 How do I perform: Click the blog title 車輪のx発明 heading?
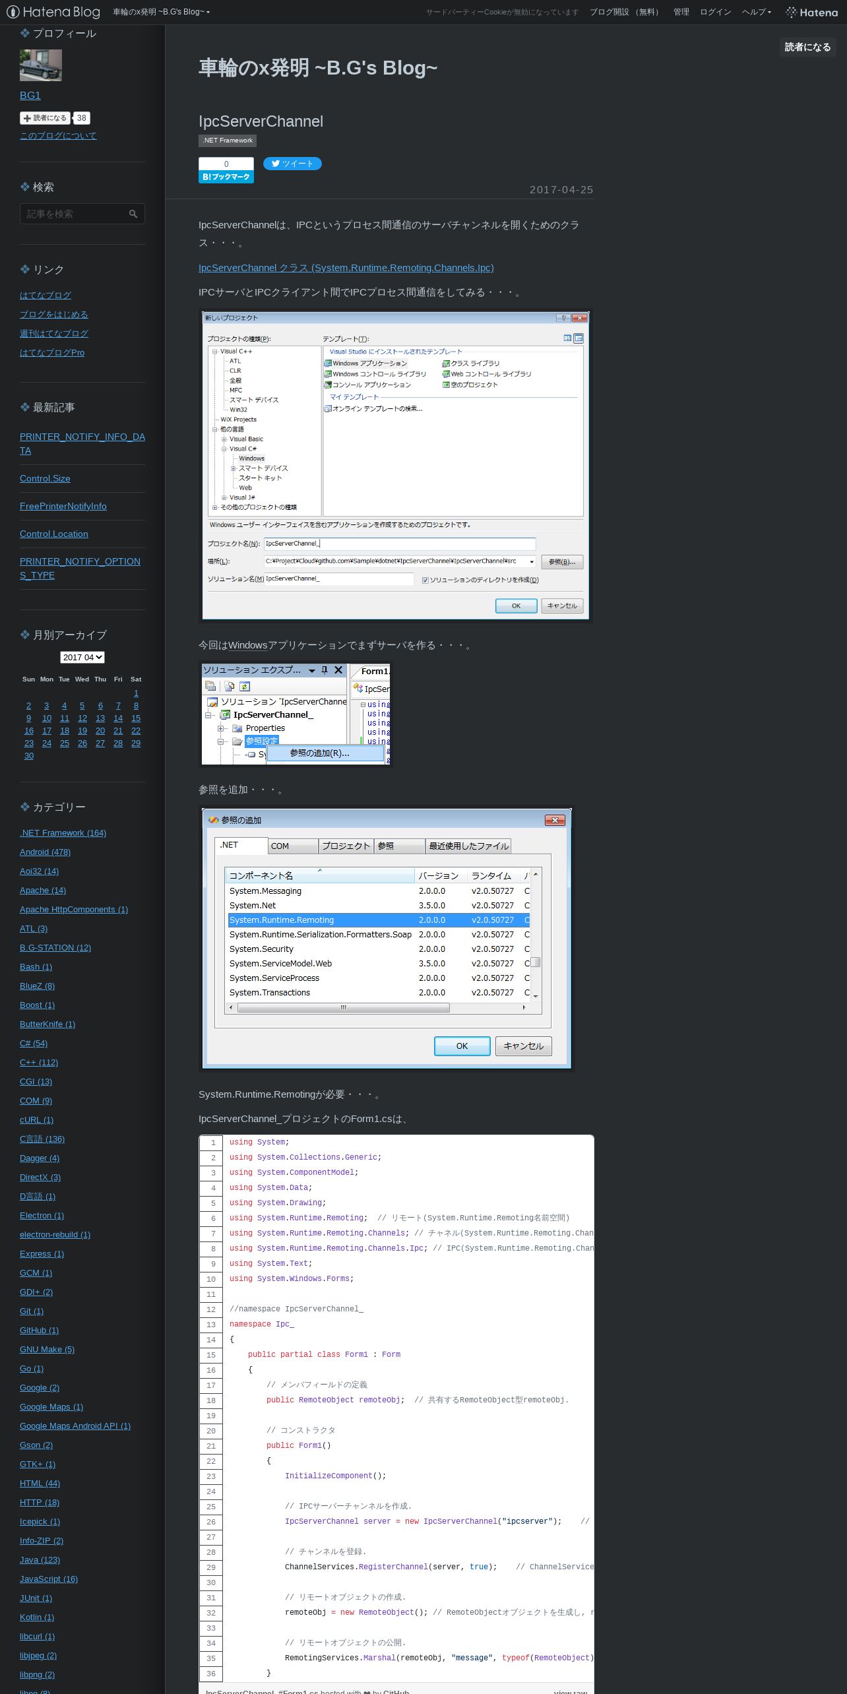coord(318,67)
